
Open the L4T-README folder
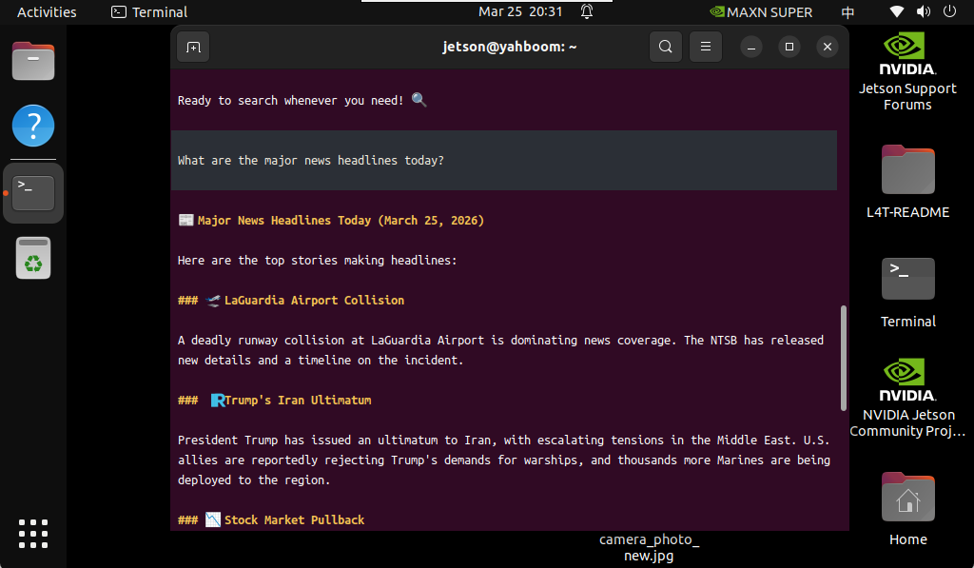[x=907, y=182]
